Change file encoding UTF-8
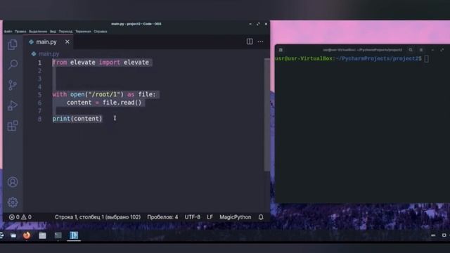Screen dimensions: 450x253 (x=192, y=217)
